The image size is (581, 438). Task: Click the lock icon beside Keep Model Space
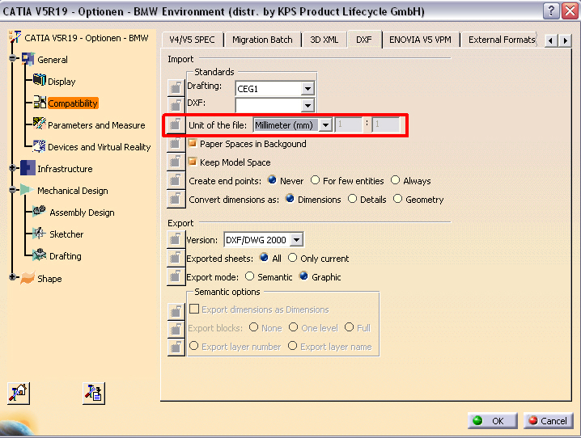click(x=176, y=162)
